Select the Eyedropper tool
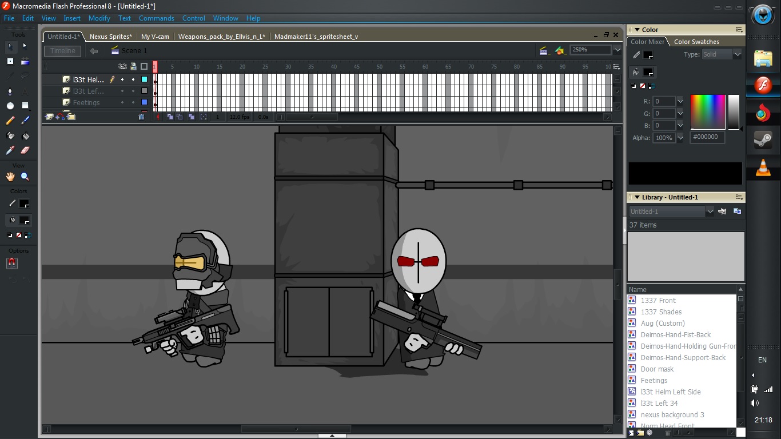Viewport: 781px width, 439px height. [10, 150]
